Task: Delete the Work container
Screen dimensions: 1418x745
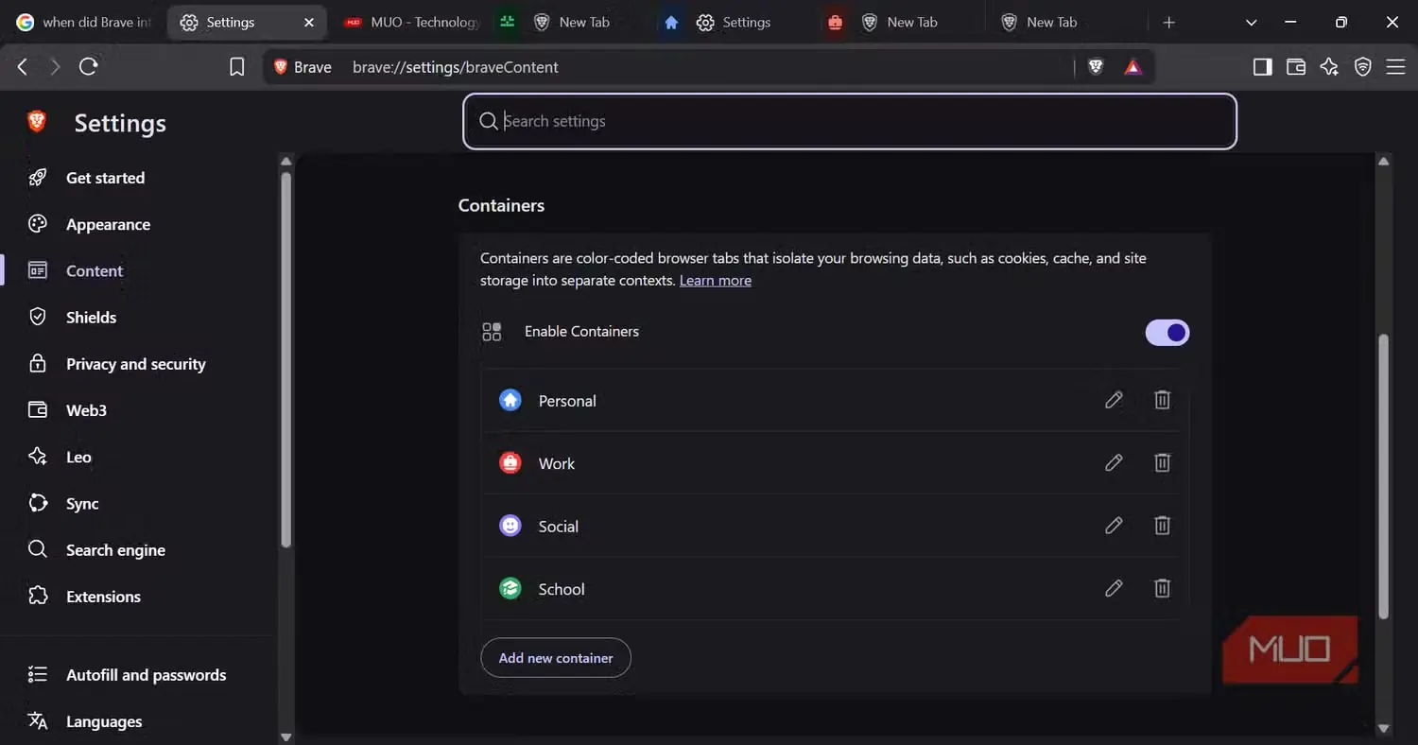Action: [1163, 462]
